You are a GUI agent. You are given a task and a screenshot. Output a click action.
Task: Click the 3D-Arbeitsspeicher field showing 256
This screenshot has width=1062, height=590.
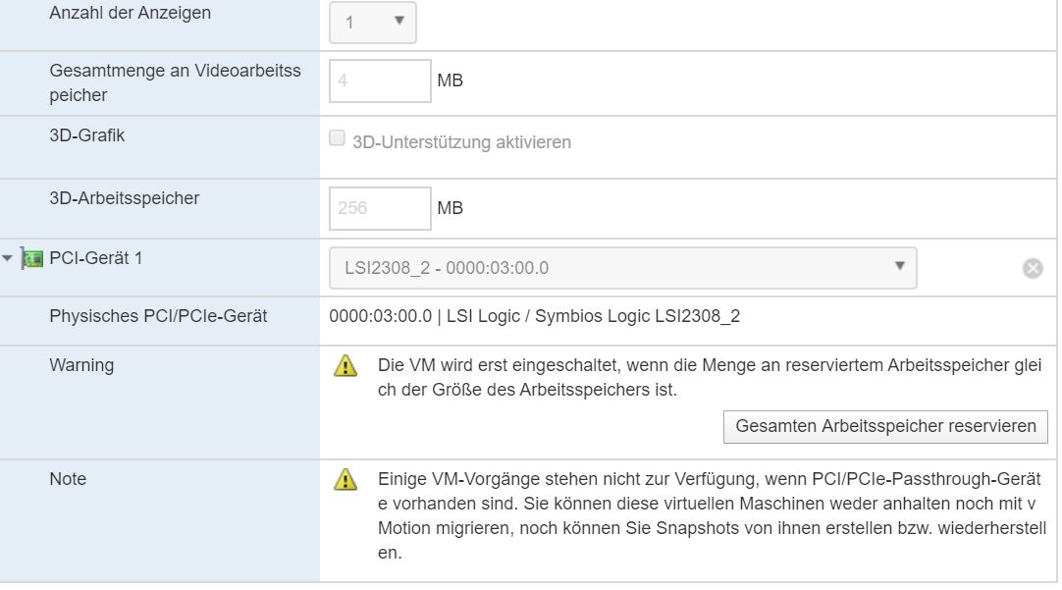pyautogui.click(x=380, y=208)
